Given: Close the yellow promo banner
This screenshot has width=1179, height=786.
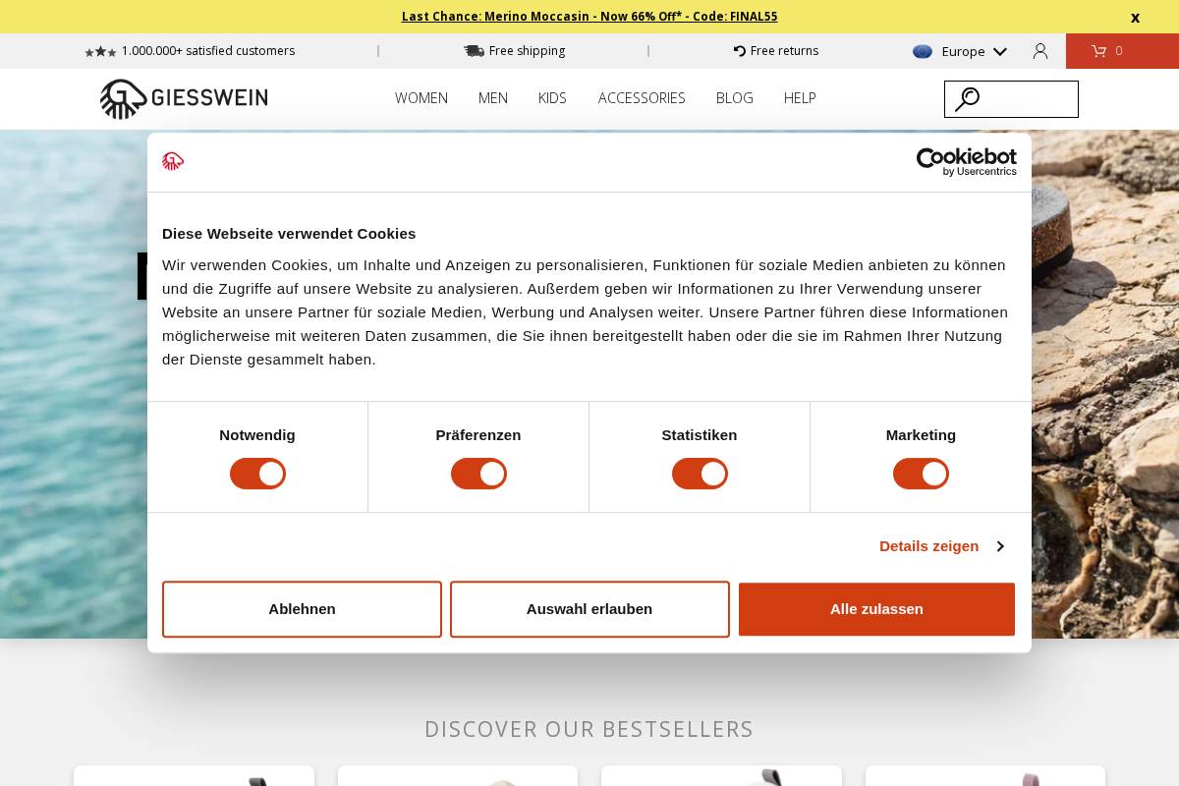Looking at the screenshot, I should click(x=1136, y=18).
